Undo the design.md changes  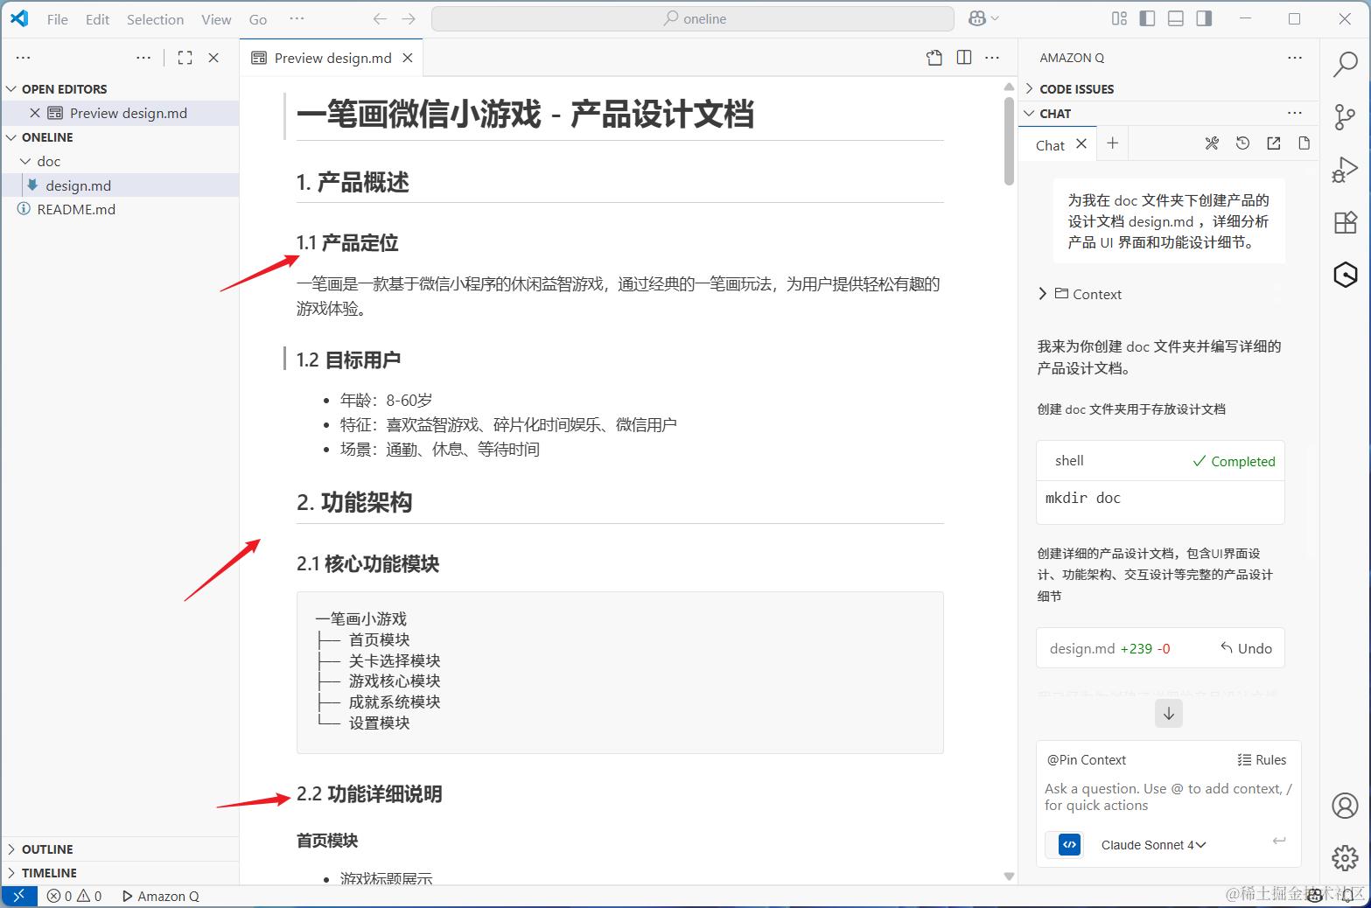coord(1246,648)
